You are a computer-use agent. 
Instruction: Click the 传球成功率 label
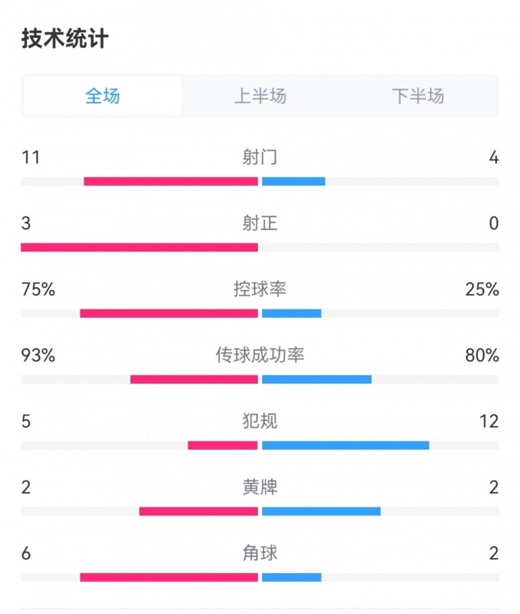coord(260,355)
